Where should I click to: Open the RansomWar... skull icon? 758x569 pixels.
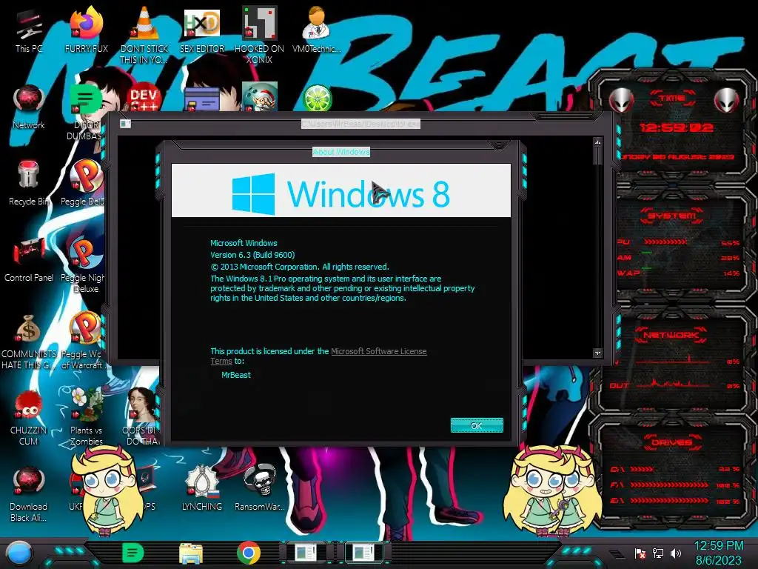pyautogui.click(x=260, y=489)
